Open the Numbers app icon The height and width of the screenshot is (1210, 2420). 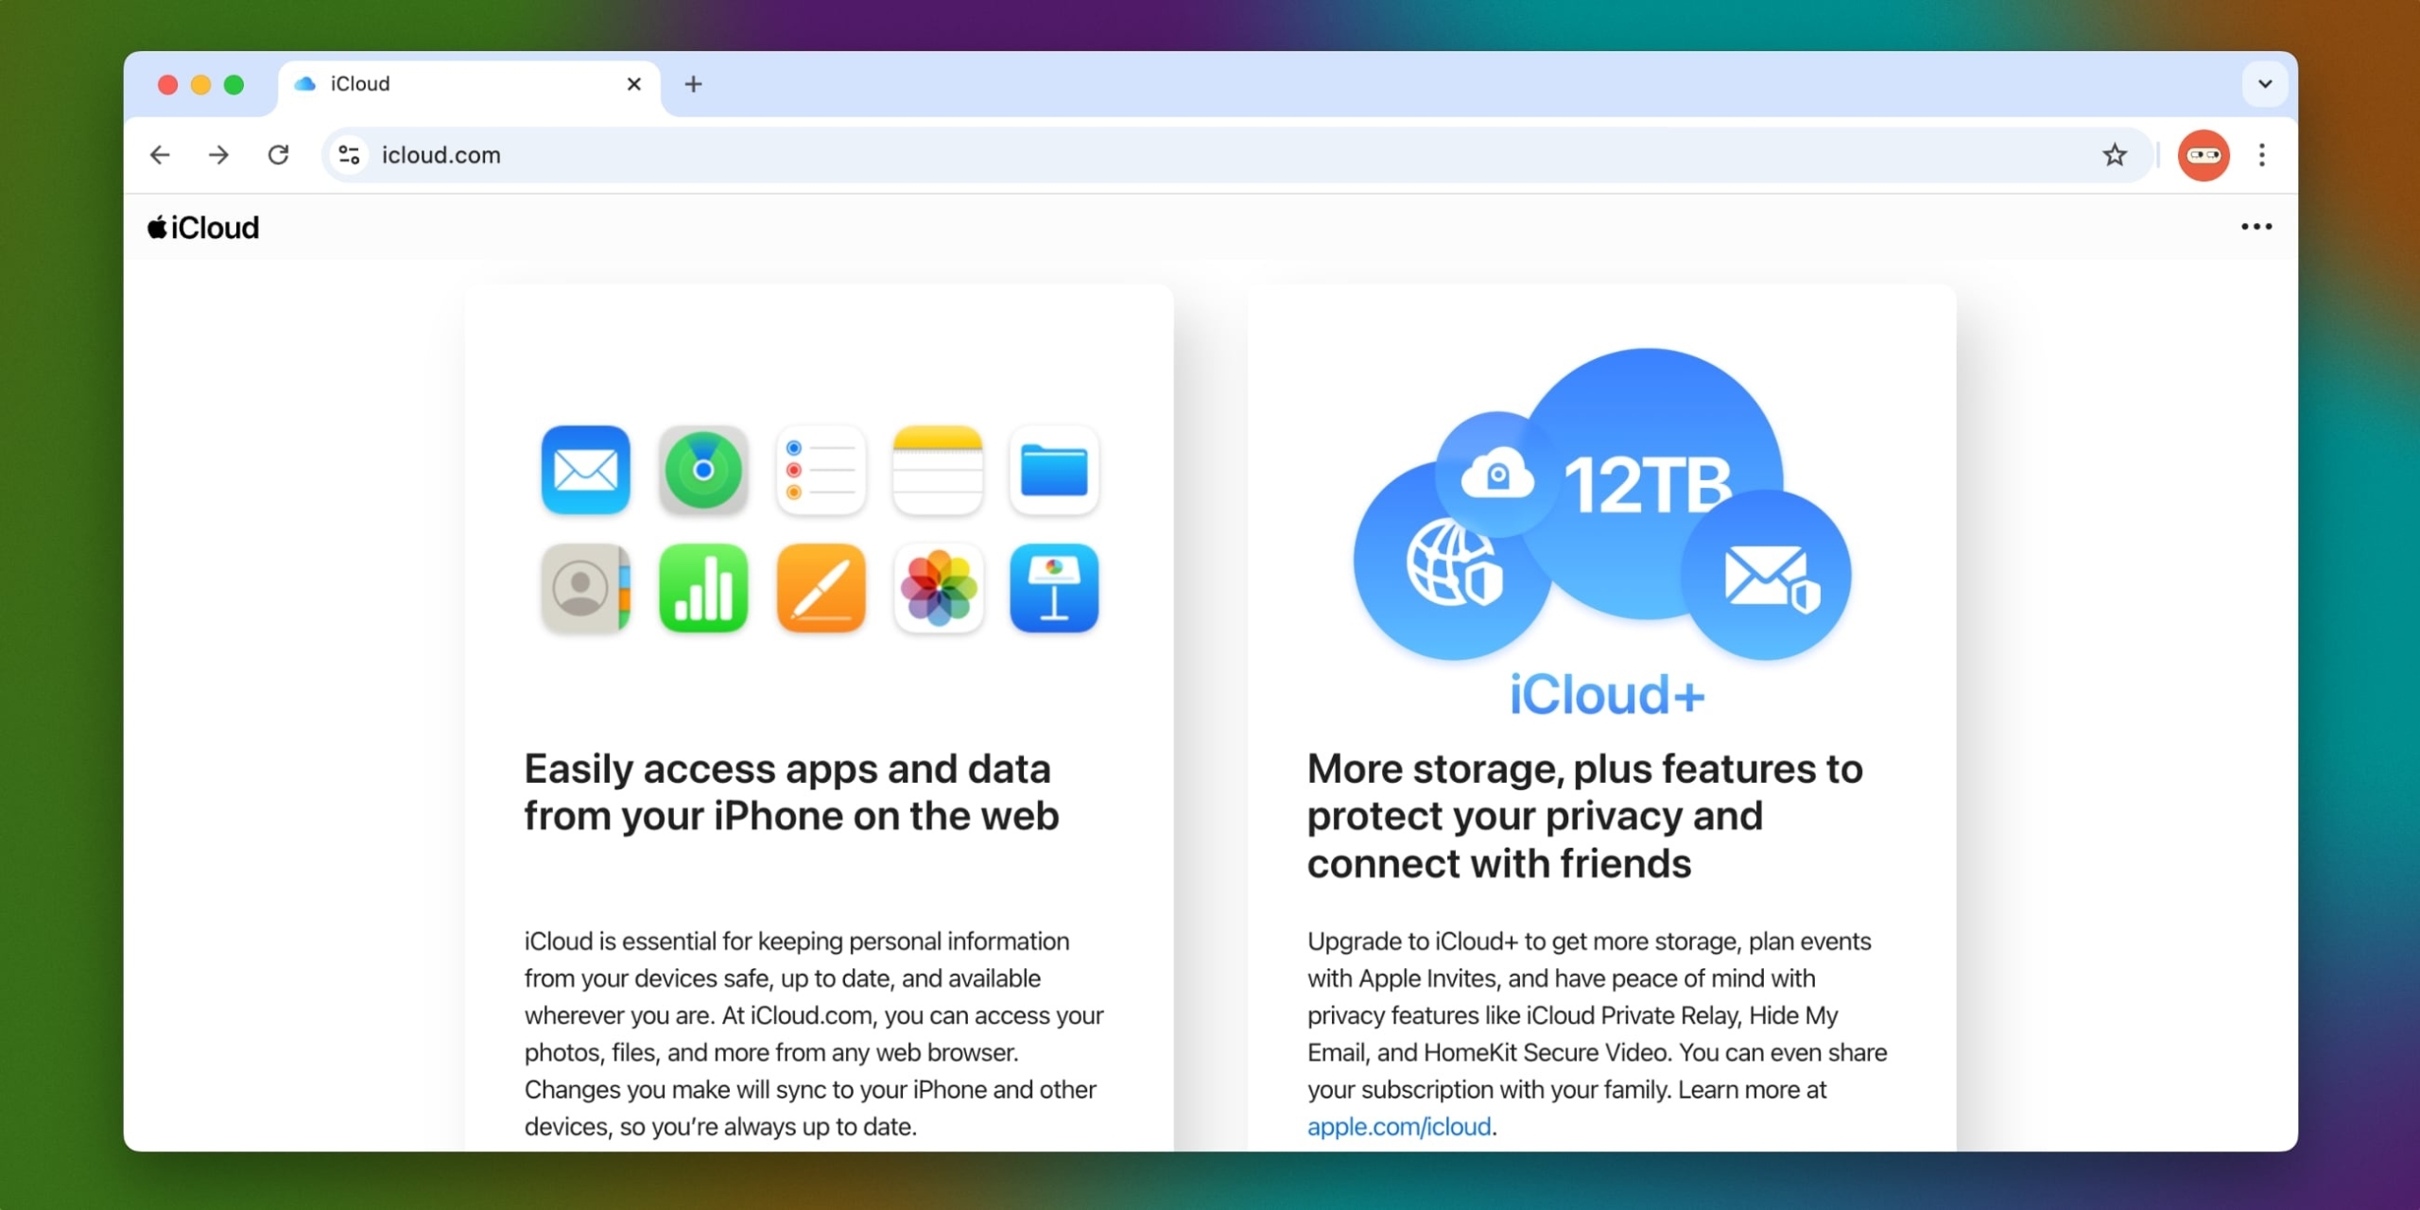click(702, 588)
